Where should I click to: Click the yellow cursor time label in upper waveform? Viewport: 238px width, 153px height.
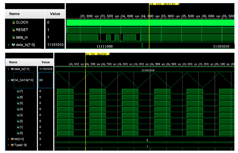pyautogui.click(x=164, y=4)
